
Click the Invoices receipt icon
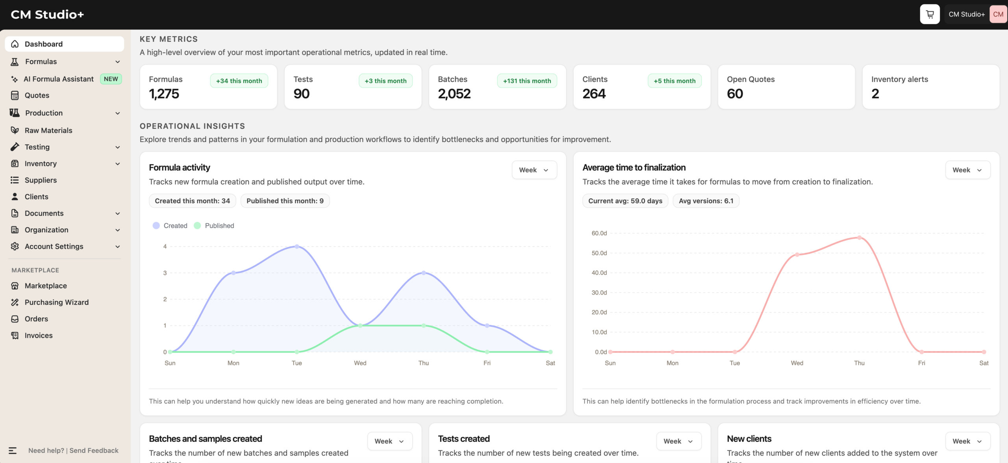click(15, 335)
